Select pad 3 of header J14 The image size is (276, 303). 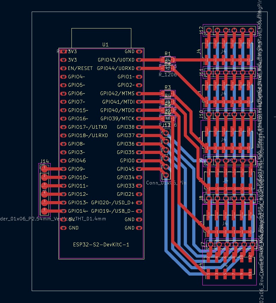[x=44, y=186]
